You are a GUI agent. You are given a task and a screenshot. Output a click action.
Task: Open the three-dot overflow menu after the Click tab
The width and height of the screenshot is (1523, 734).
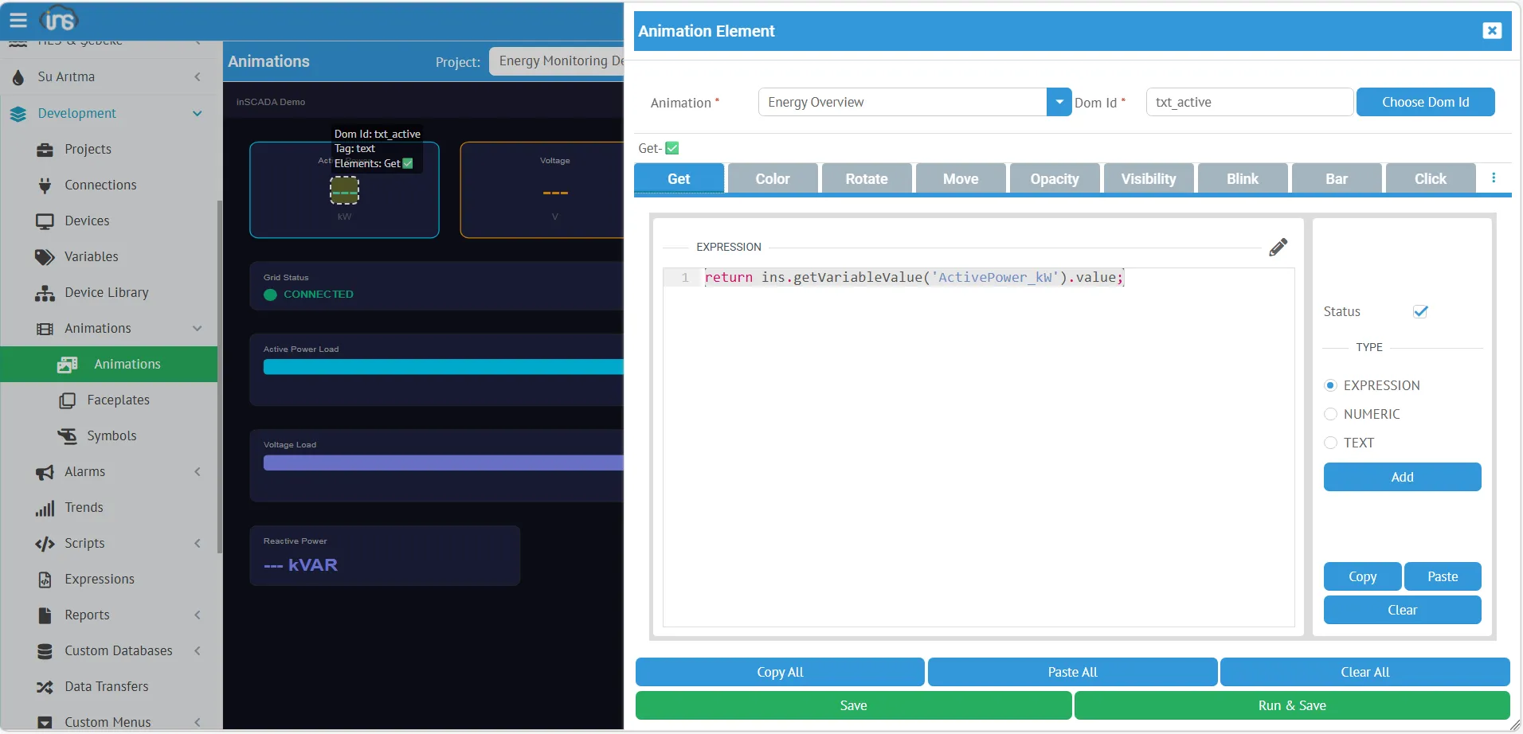[1494, 178]
